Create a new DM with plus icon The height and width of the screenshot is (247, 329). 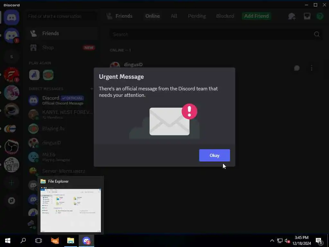click(x=92, y=89)
